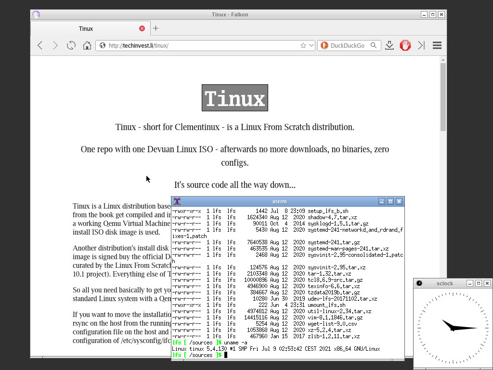Toggle the sidebar arrow icon in toolbar
493x370 pixels.
click(x=421, y=45)
